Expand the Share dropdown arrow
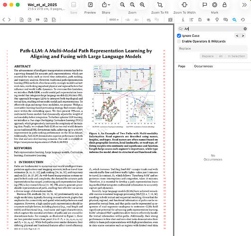Screen dimensions: 251x236 tap(109, 5)
